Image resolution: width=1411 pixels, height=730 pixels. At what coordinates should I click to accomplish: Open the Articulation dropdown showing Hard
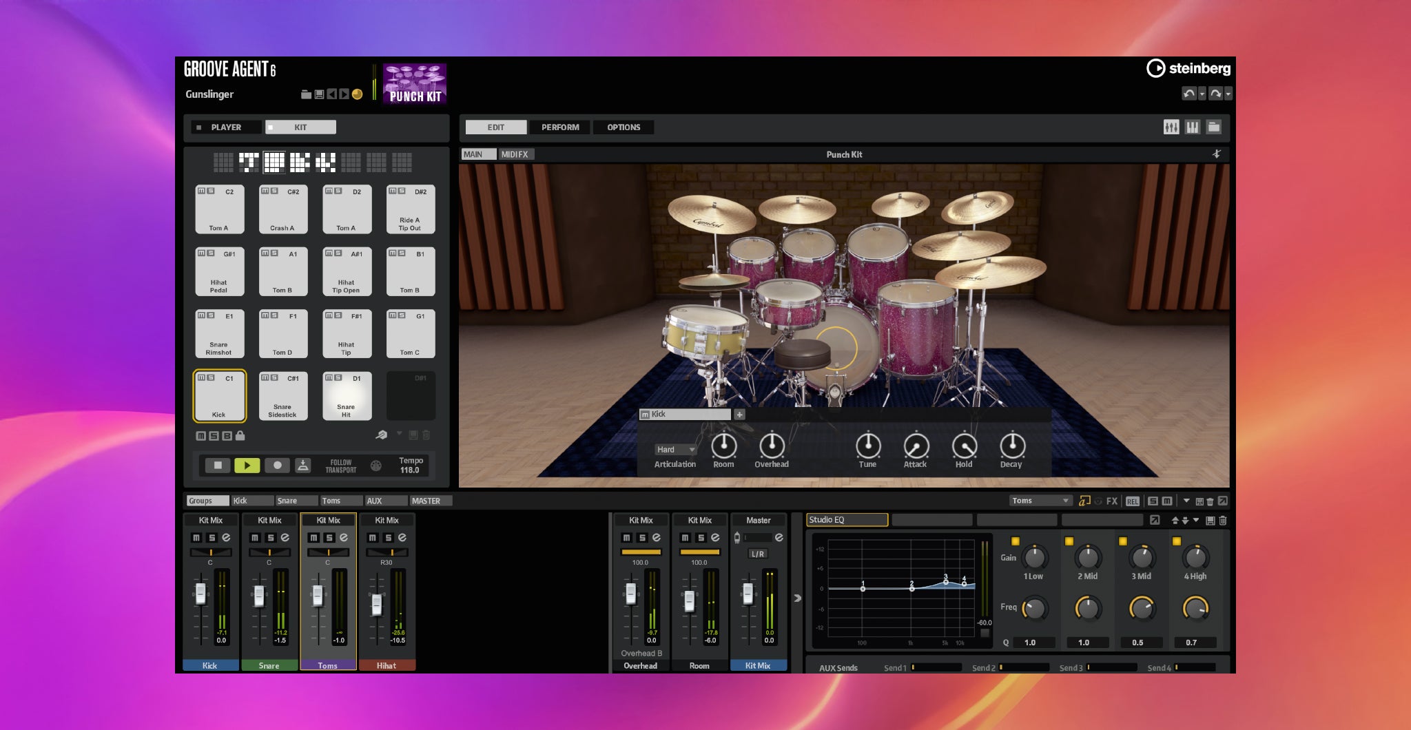click(675, 450)
